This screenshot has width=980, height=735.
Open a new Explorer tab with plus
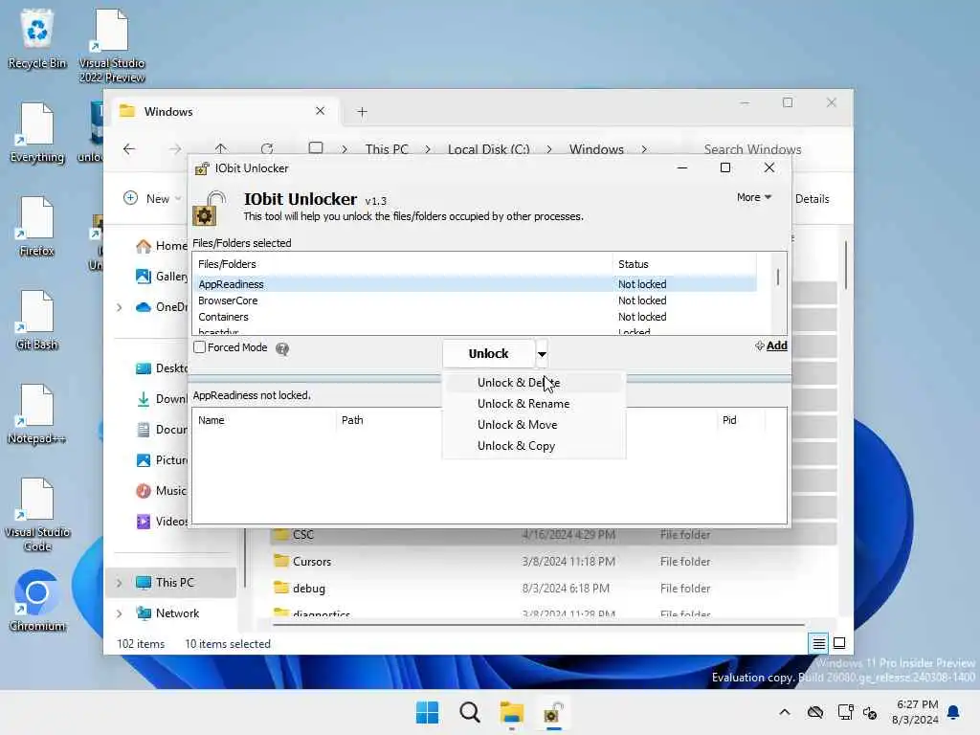pyautogui.click(x=362, y=112)
